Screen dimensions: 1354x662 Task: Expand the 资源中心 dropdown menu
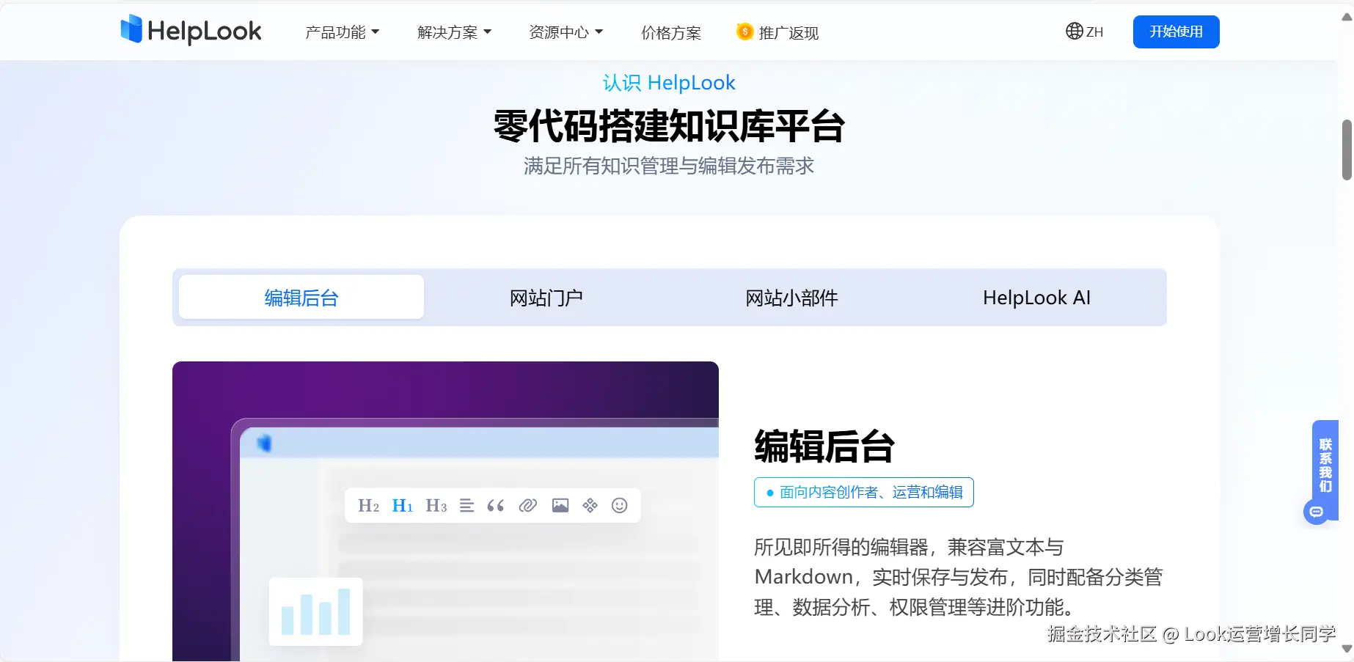(566, 32)
